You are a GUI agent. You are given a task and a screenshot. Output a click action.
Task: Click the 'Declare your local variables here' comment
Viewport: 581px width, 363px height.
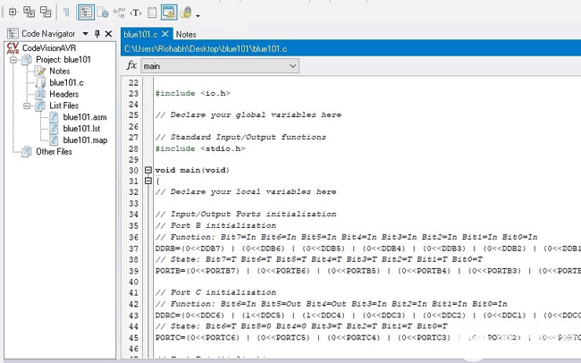[246, 191]
